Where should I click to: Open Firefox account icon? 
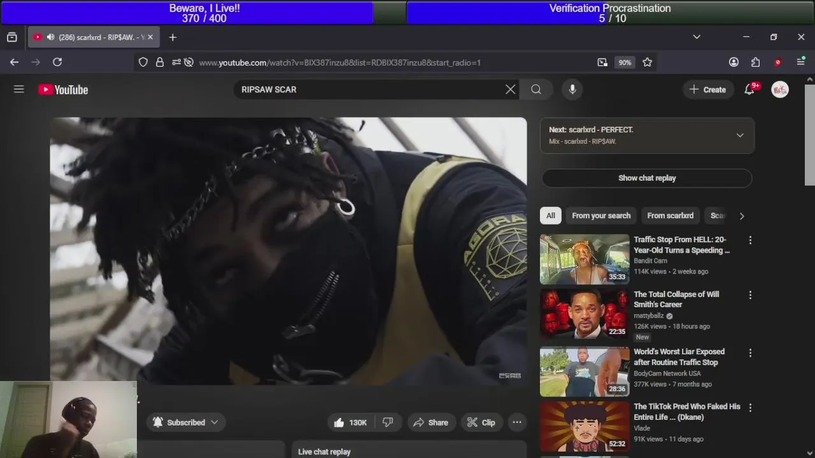[x=733, y=62]
